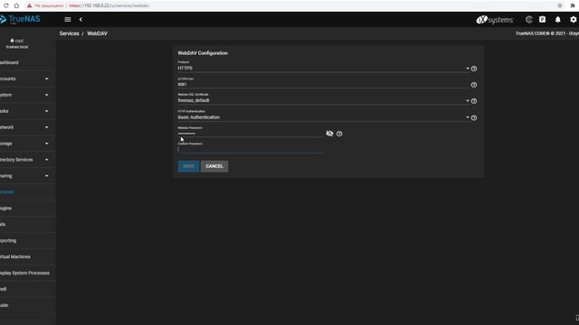Viewport: 579px width, 325px height.
Task: Open the Protocol HTTPS dropdown
Action: 323,69
